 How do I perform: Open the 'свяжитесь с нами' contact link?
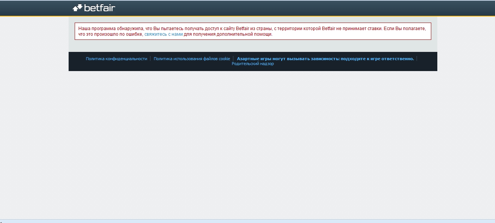click(163, 34)
